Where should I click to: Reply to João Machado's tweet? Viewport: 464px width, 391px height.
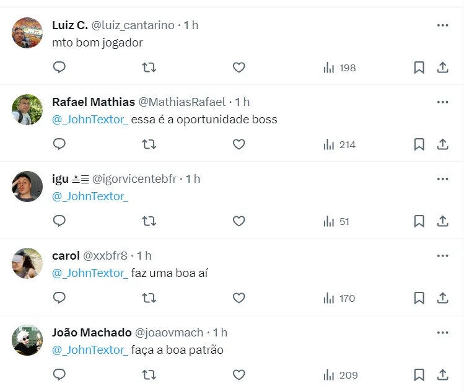59,375
